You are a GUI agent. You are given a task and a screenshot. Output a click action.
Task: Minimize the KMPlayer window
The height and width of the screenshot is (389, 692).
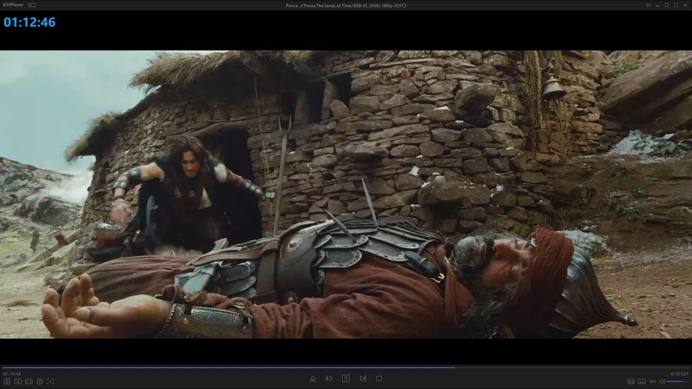point(658,5)
